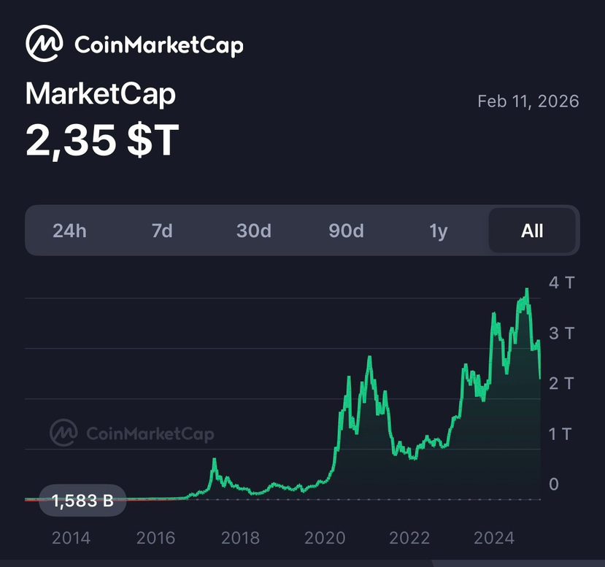Click the 2024 x-axis year label
Screen dimensions: 605x567
point(494,539)
